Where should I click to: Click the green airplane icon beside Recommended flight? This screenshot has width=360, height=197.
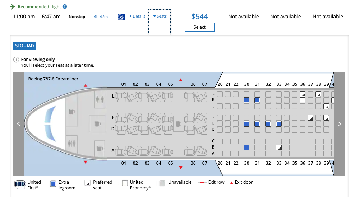tap(13, 7)
